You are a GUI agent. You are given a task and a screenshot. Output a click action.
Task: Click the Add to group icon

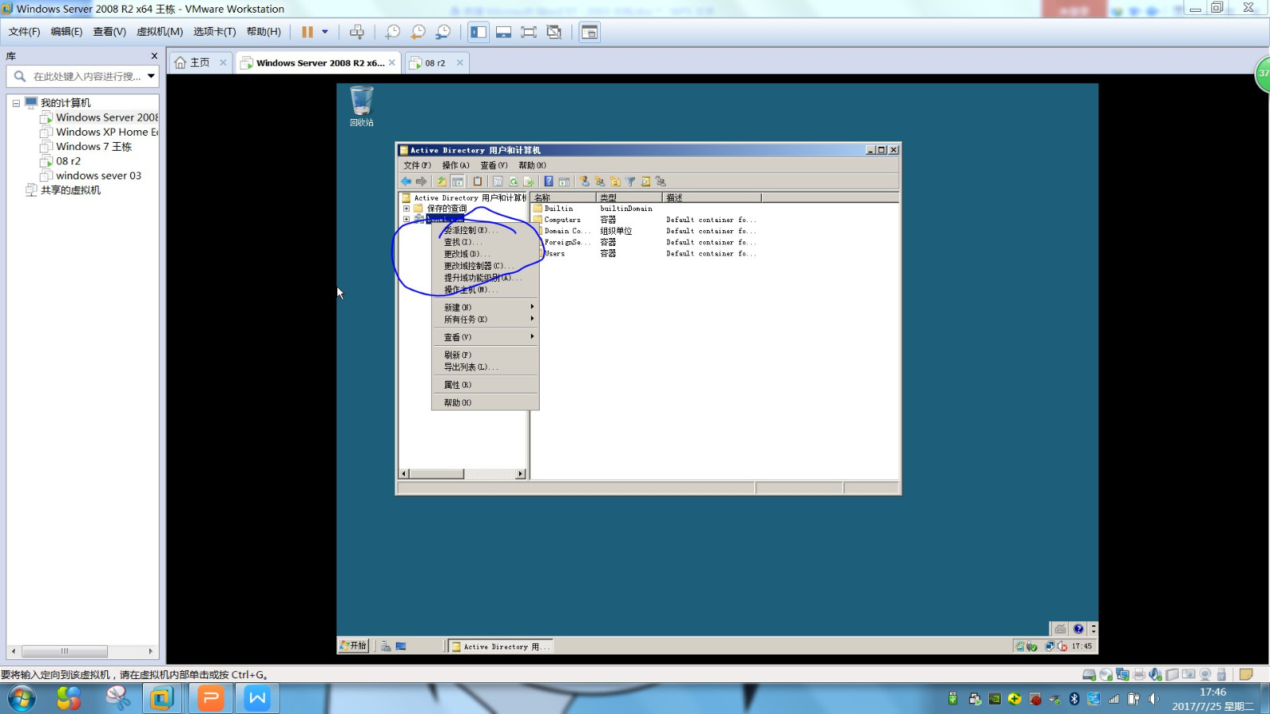(660, 182)
